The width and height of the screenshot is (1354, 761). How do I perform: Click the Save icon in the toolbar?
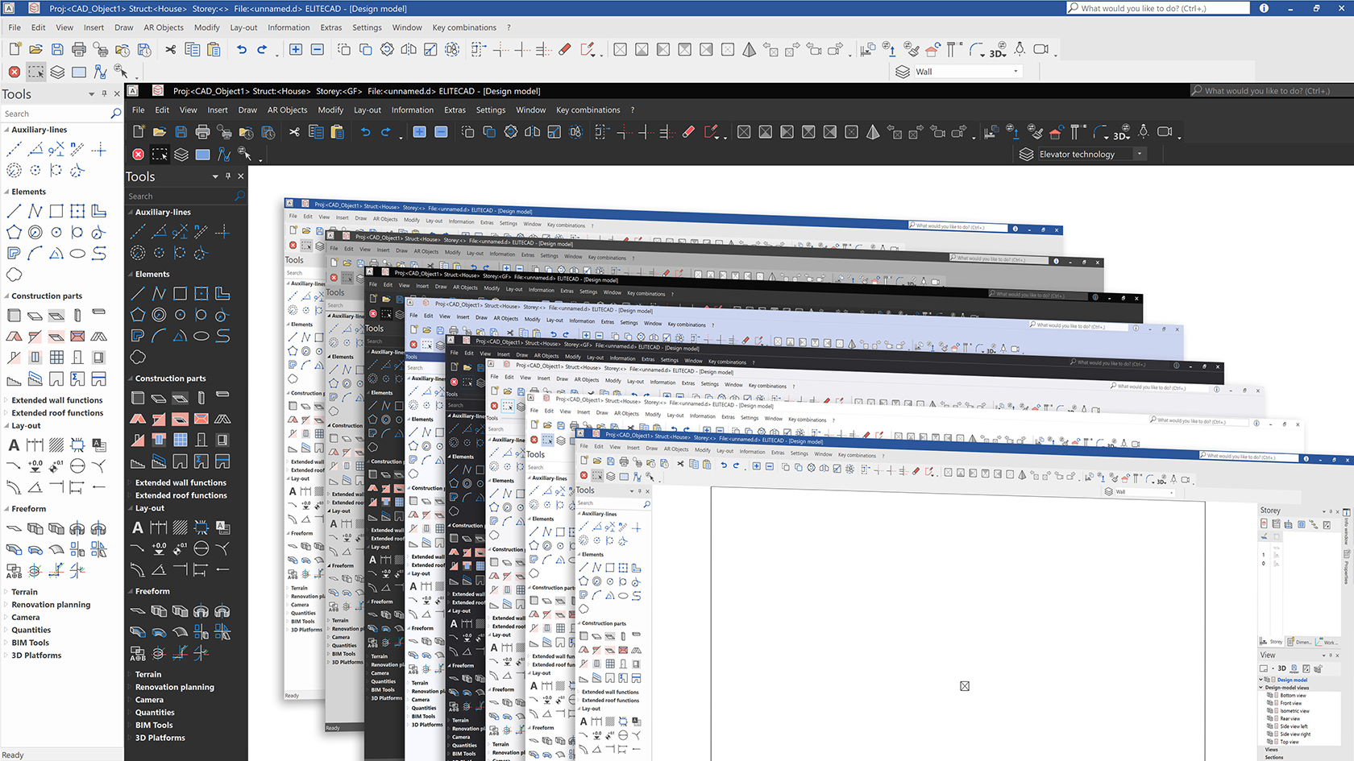click(x=58, y=49)
